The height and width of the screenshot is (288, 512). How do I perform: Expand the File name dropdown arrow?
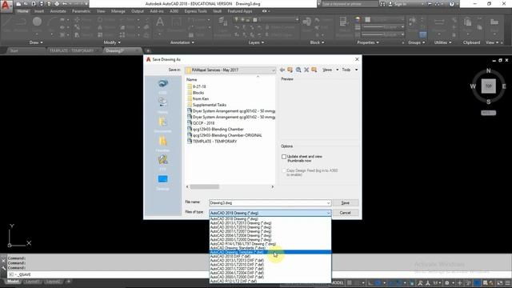[x=328, y=202]
